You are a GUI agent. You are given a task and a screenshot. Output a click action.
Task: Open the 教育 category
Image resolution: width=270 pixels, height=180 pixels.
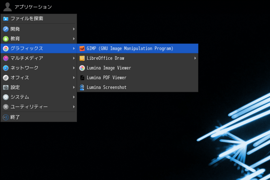(39, 39)
